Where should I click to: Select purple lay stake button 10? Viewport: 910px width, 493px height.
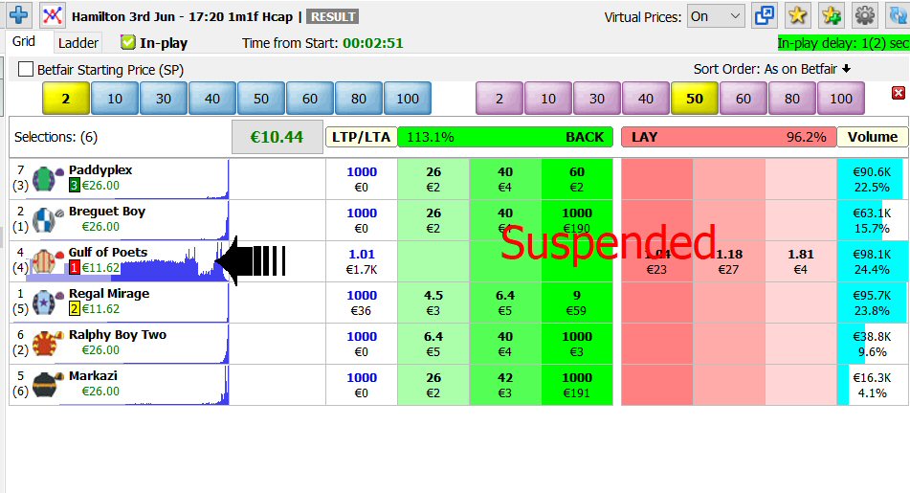(548, 99)
